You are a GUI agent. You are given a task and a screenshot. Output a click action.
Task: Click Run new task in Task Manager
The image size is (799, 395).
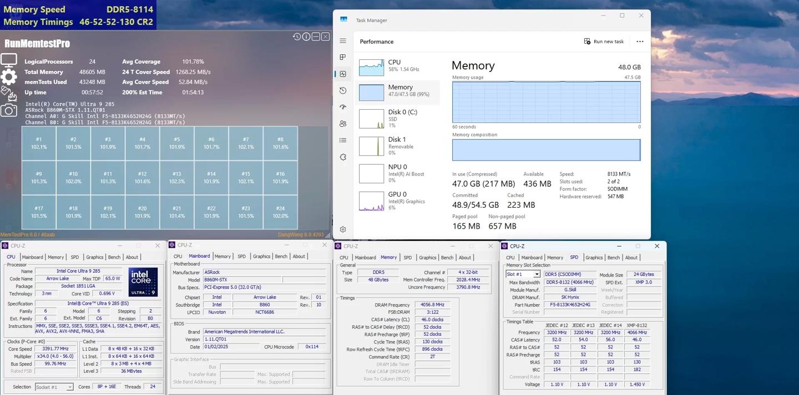tap(604, 42)
